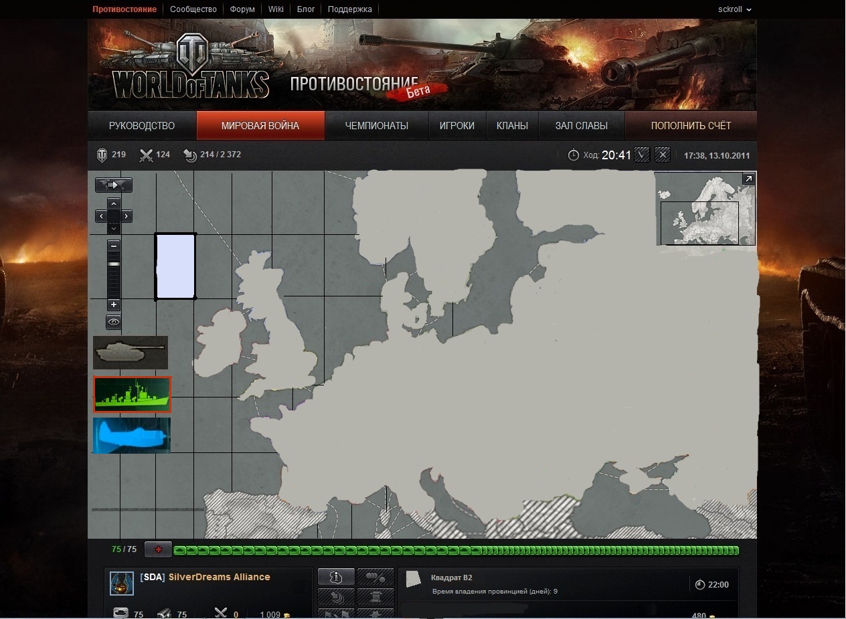Image resolution: width=846 pixels, height=619 pixels.
Task: Cancel the turn with X button
Action: click(x=663, y=155)
